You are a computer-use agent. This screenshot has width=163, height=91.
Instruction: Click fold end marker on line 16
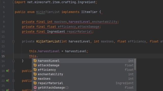tap(13, 61)
